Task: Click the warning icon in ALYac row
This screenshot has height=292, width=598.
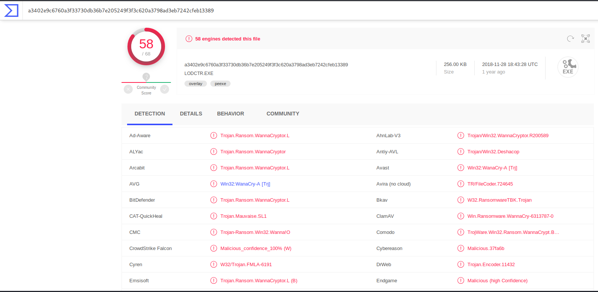Action: [214, 151]
